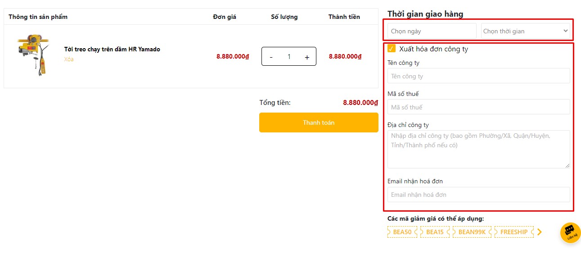Choose the FREESHIP coupon

[x=514, y=232]
